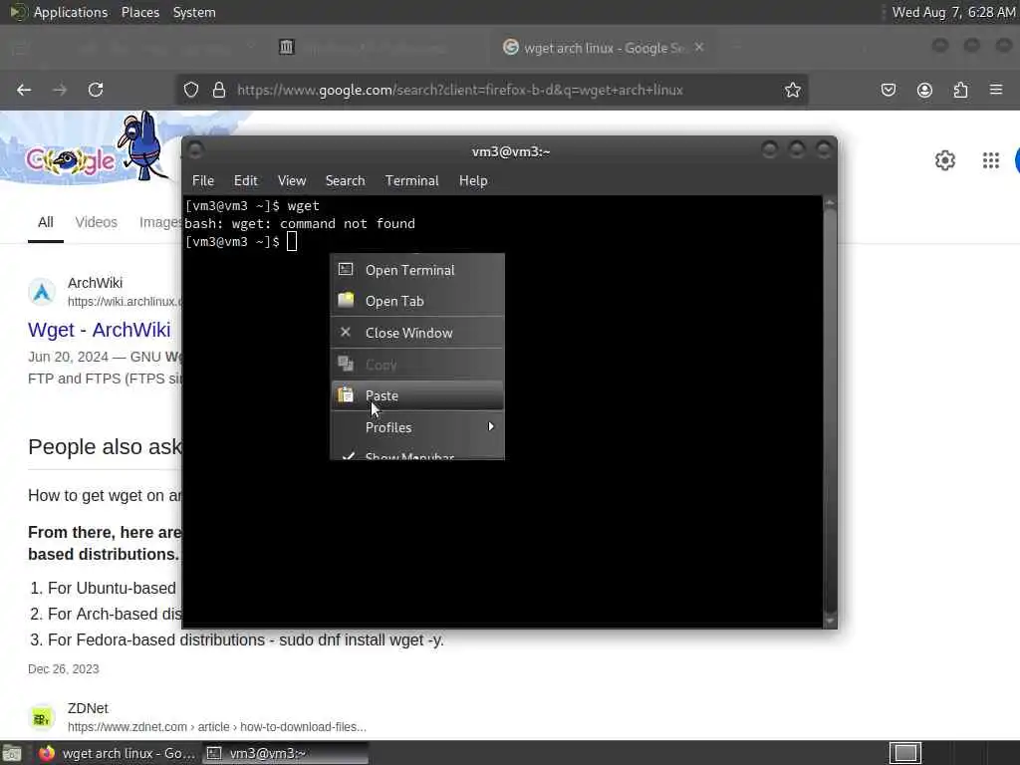Image resolution: width=1020 pixels, height=765 pixels.
Task: Select the All search tab
Action: tap(46, 222)
